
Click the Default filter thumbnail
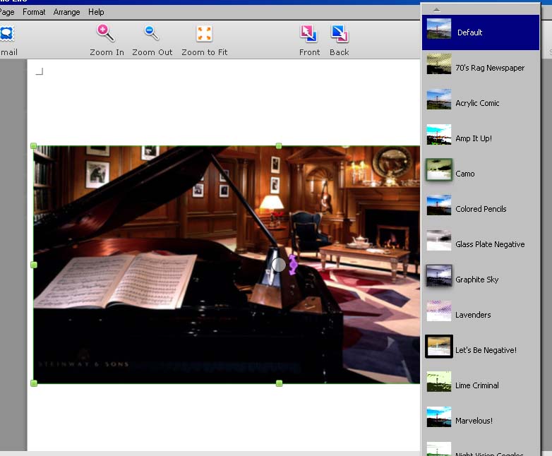pos(438,28)
